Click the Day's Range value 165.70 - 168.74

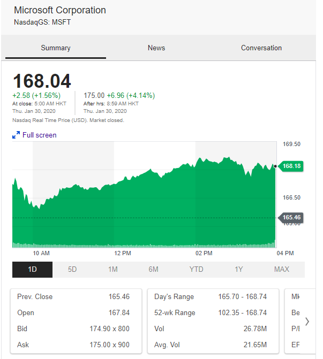[243, 297]
